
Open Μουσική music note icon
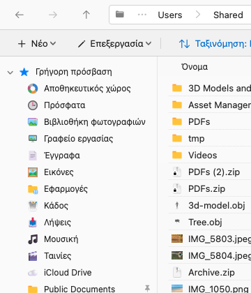click(33, 239)
